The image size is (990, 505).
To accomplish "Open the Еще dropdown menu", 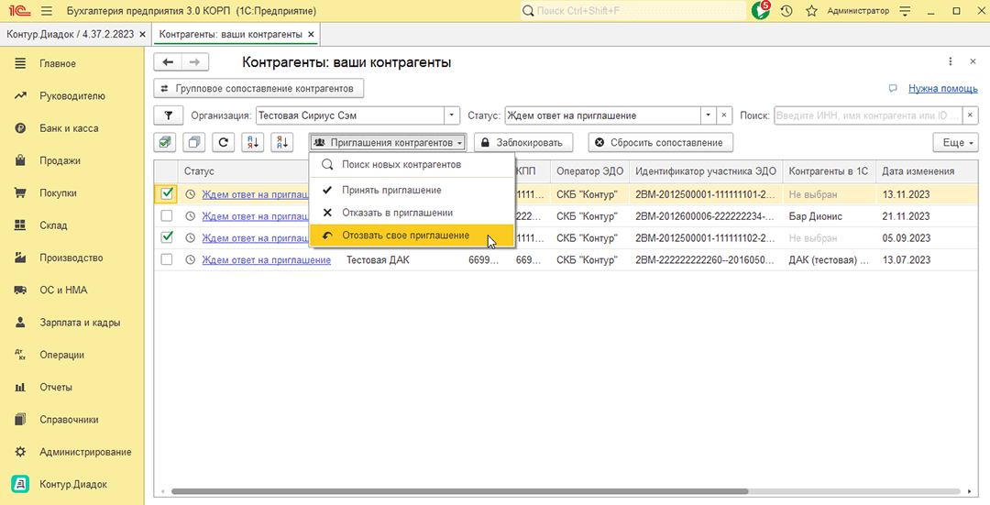I will (x=955, y=143).
